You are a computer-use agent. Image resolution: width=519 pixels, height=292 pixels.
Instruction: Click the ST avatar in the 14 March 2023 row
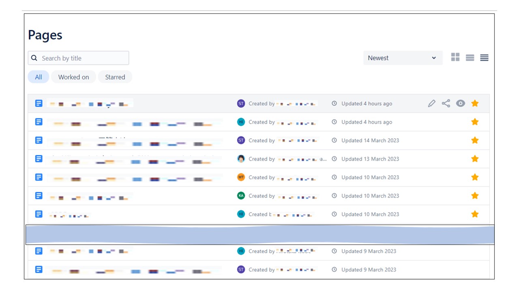tap(241, 140)
